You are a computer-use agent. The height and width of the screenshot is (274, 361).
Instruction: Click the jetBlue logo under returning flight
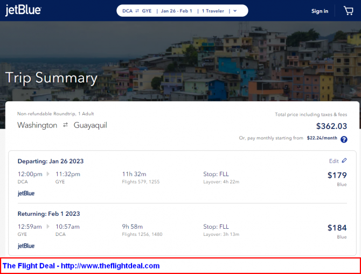(26, 245)
